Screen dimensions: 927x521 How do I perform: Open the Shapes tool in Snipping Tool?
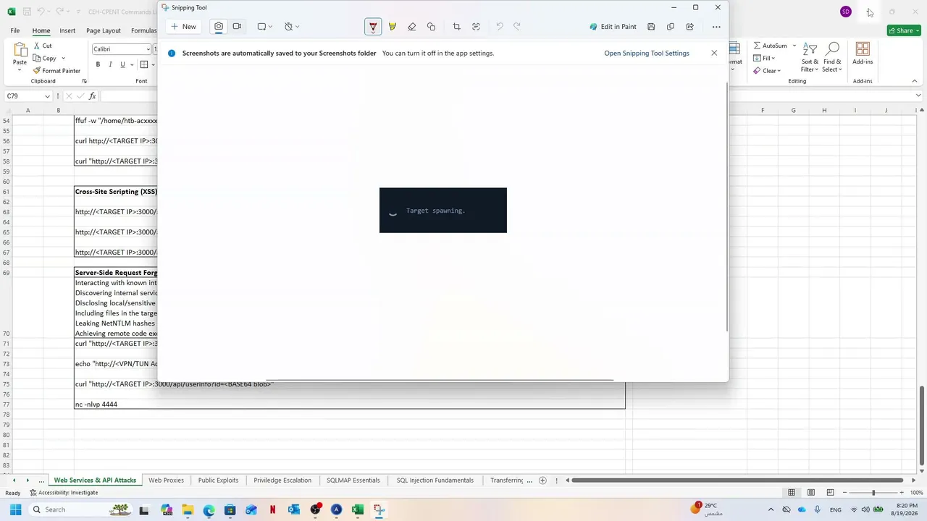[432, 27]
